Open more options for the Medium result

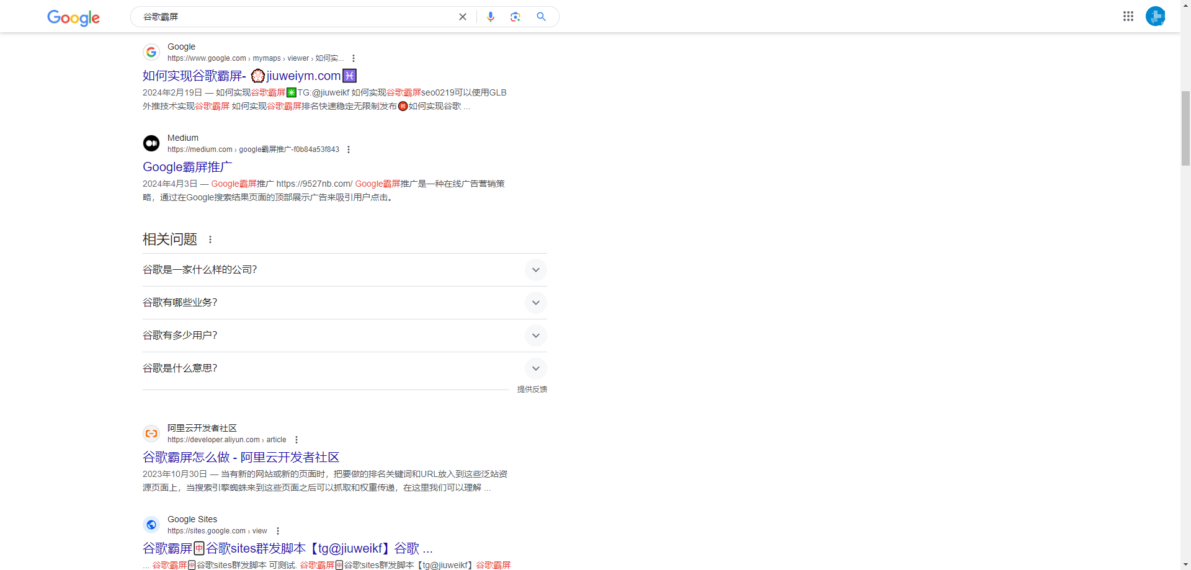[x=349, y=149]
